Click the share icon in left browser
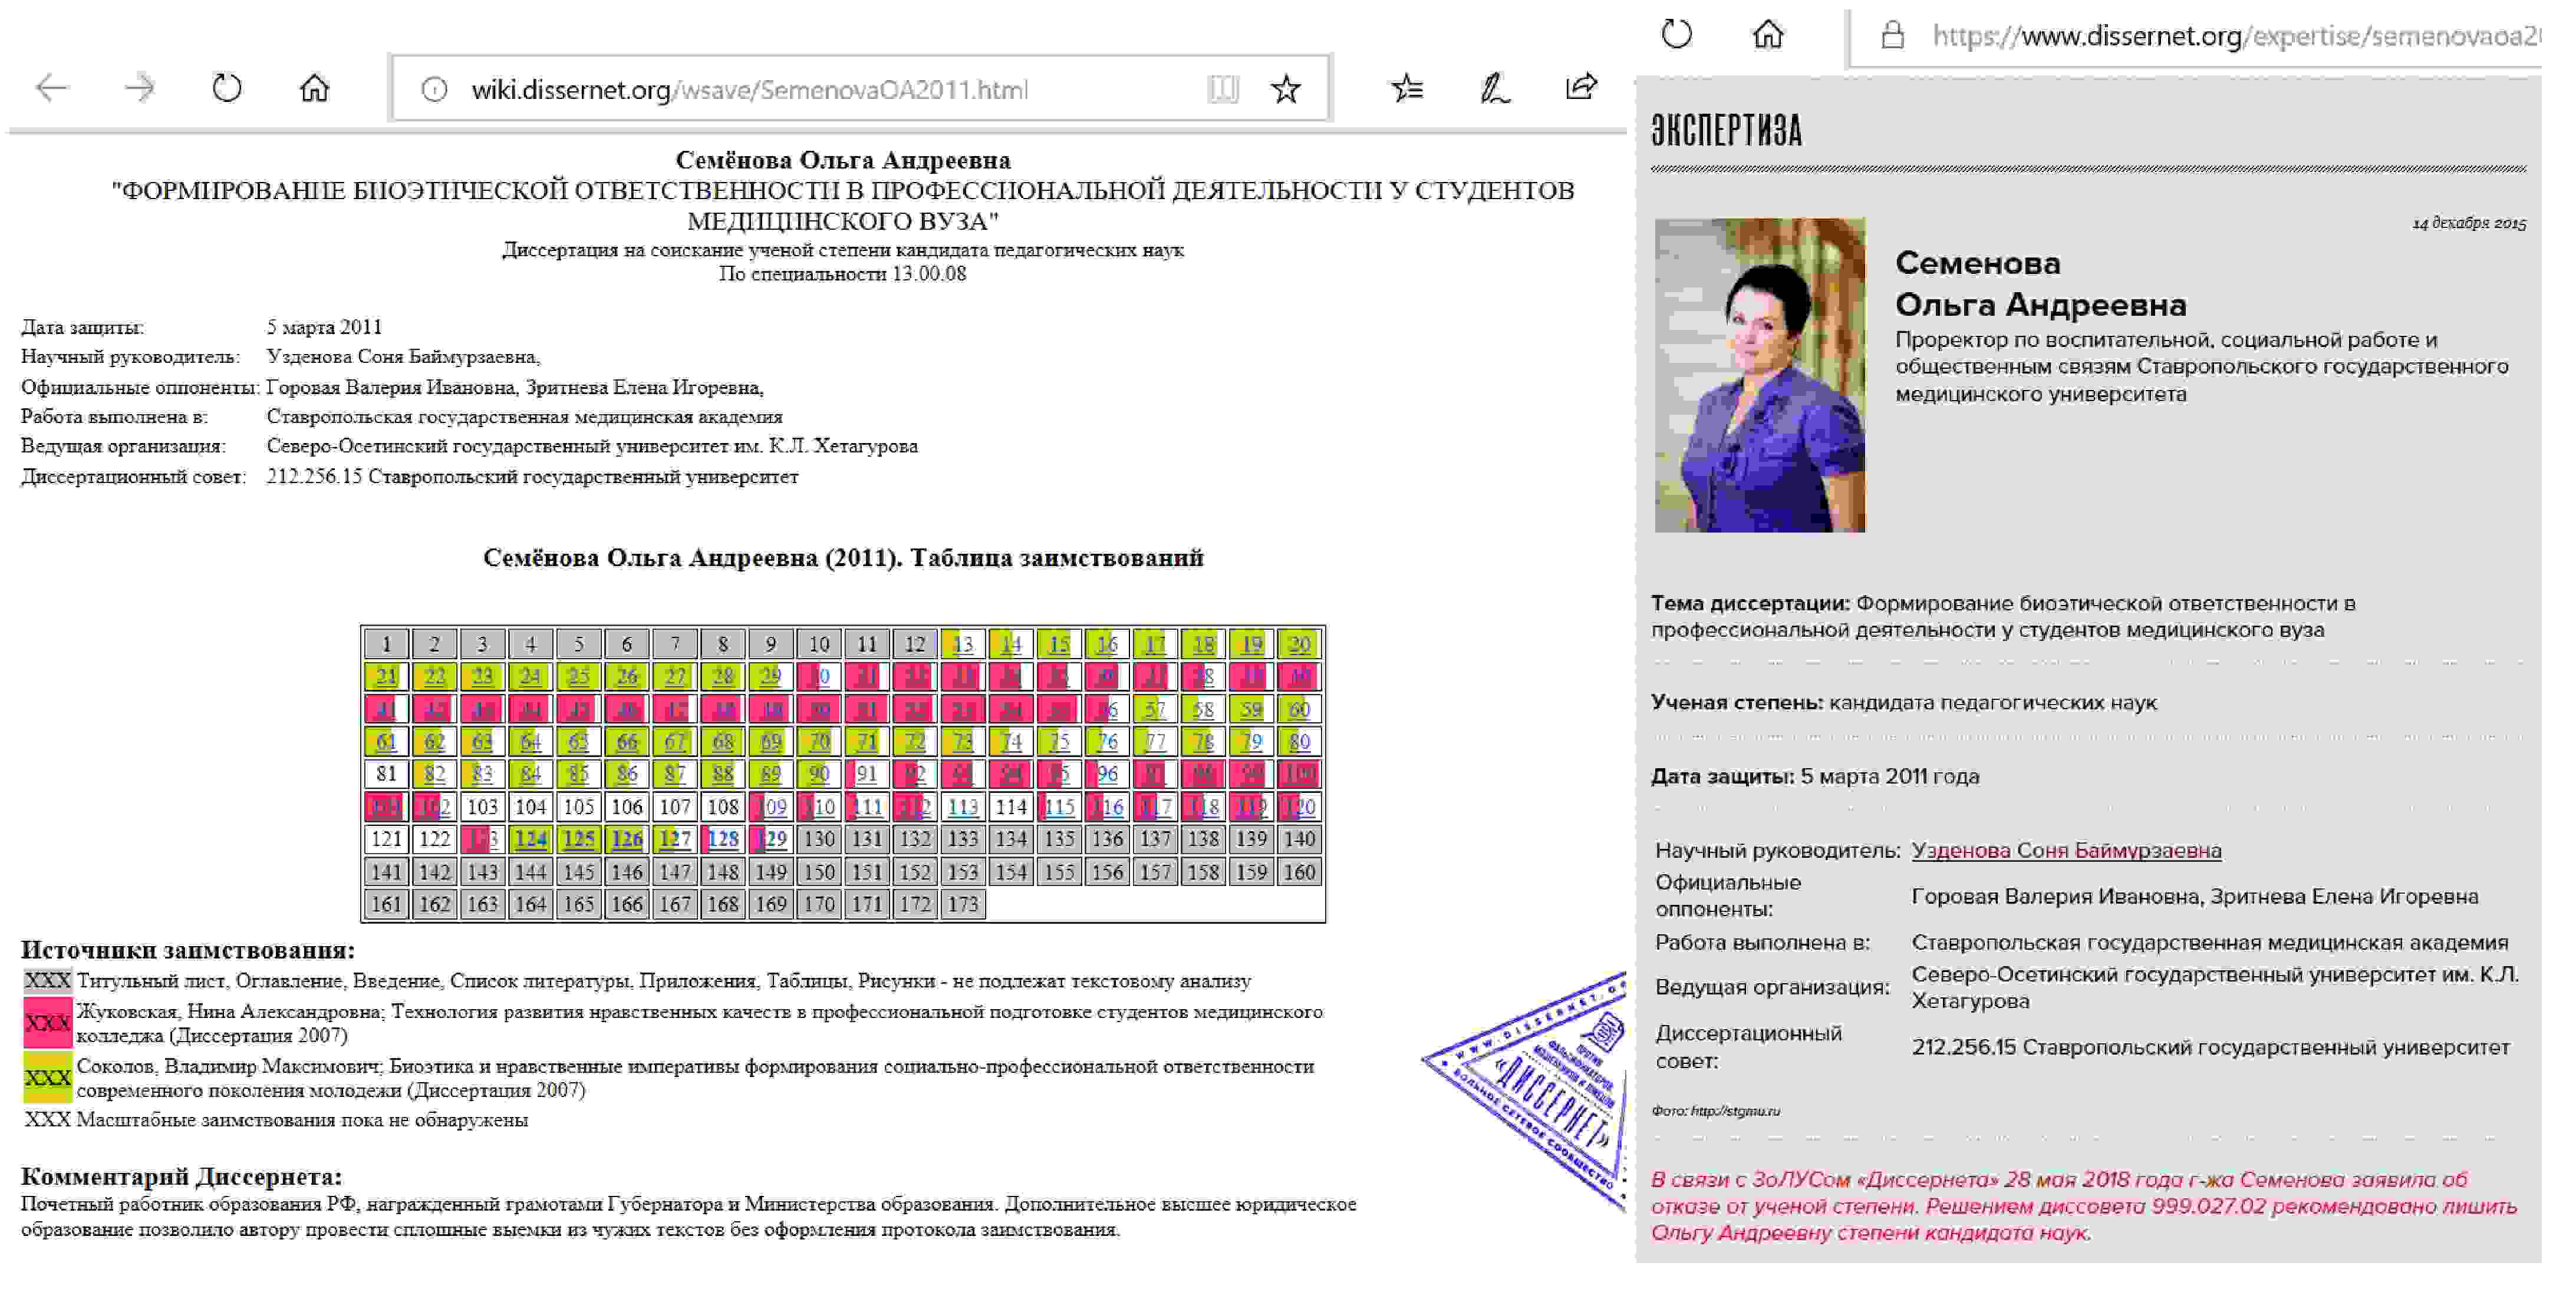The width and height of the screenshot is (2576, 1299). [x=1581, y=88]
